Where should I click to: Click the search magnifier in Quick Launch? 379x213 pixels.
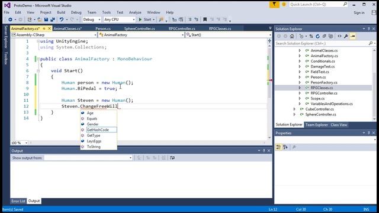click(345, 4)
